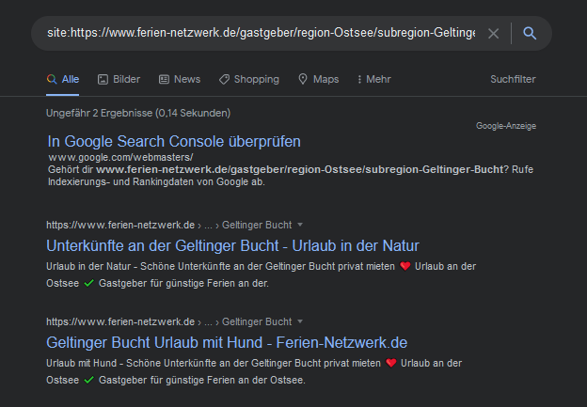Click the second result's ferien-netzwerk.de breadcrumb URL
Viewport: 587px width, 407px height.
click(x=119, y=321)
